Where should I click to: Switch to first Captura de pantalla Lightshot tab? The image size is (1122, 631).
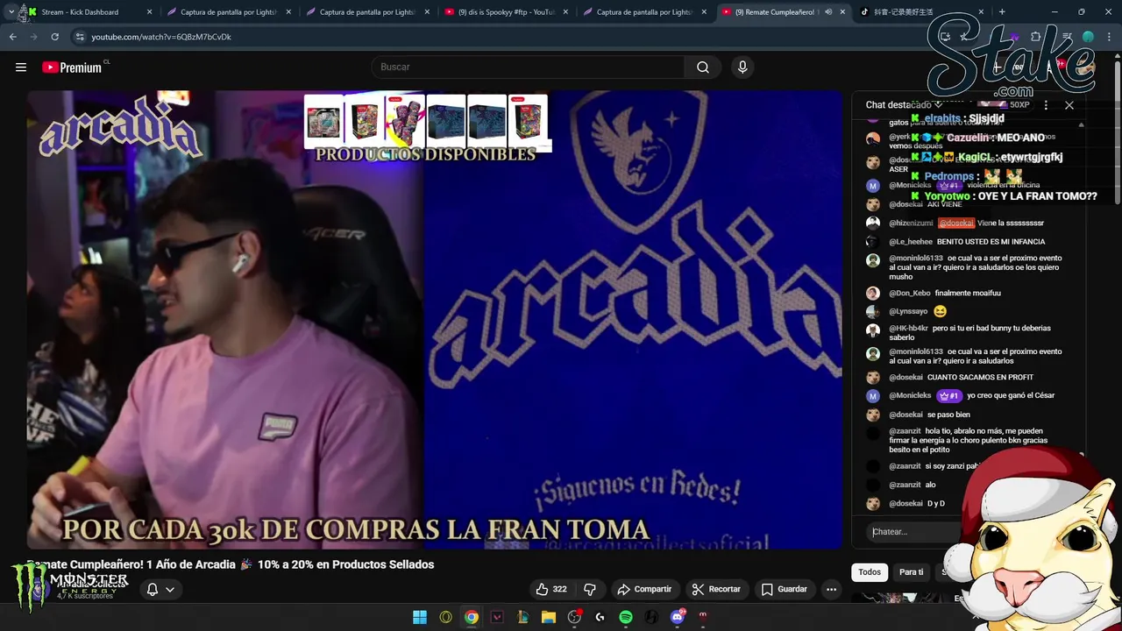pos(228,12)
